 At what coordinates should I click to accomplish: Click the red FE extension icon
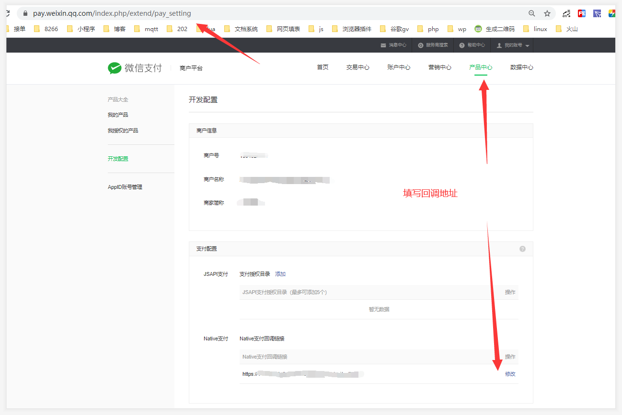(582, 13)
